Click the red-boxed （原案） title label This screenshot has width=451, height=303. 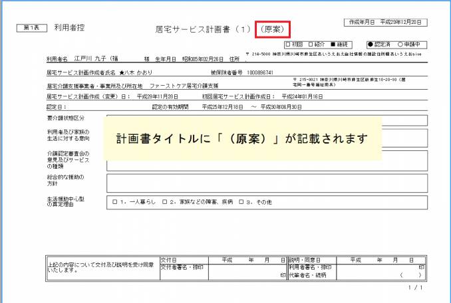coord(273,29)
